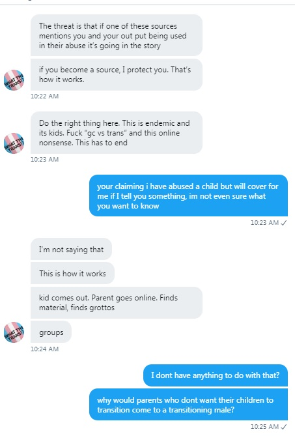The height and width of the screenshot is (436, 295).
Task: Click the read checkmark beside 10:25 AM
Action: click(284, 426)
